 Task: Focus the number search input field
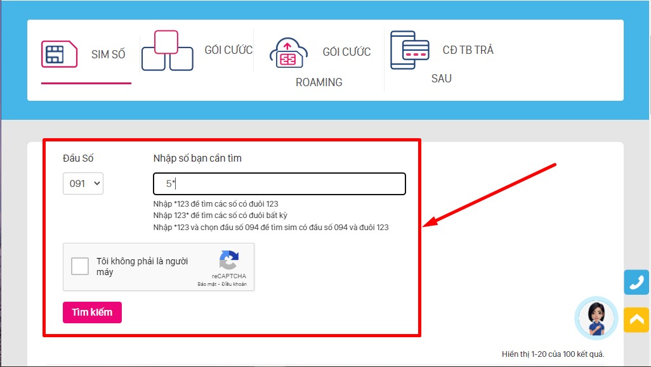click(279, 184)
